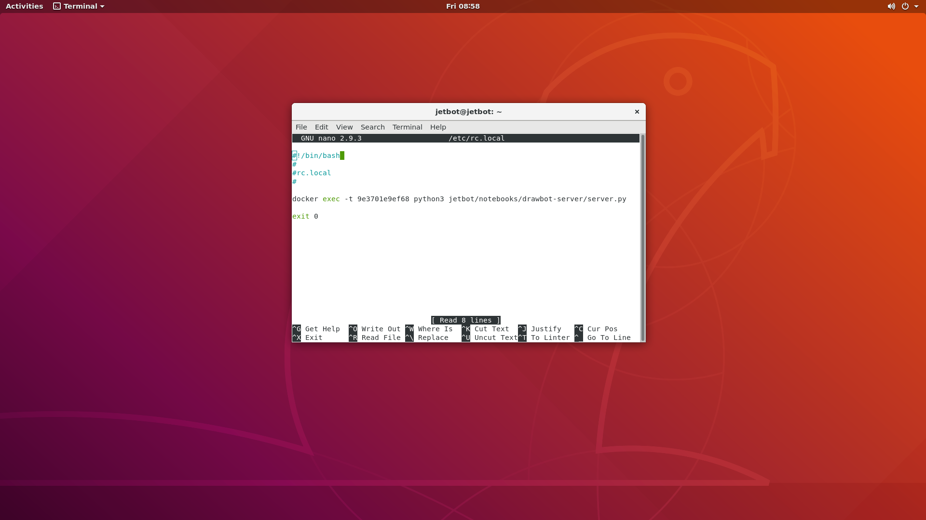Click the volume speaker icon
This screenshot has width=926, height=520.
coord(891,6)
